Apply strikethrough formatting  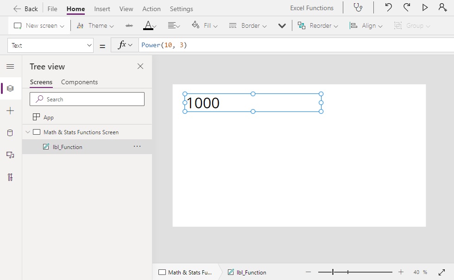coord(129,25)
